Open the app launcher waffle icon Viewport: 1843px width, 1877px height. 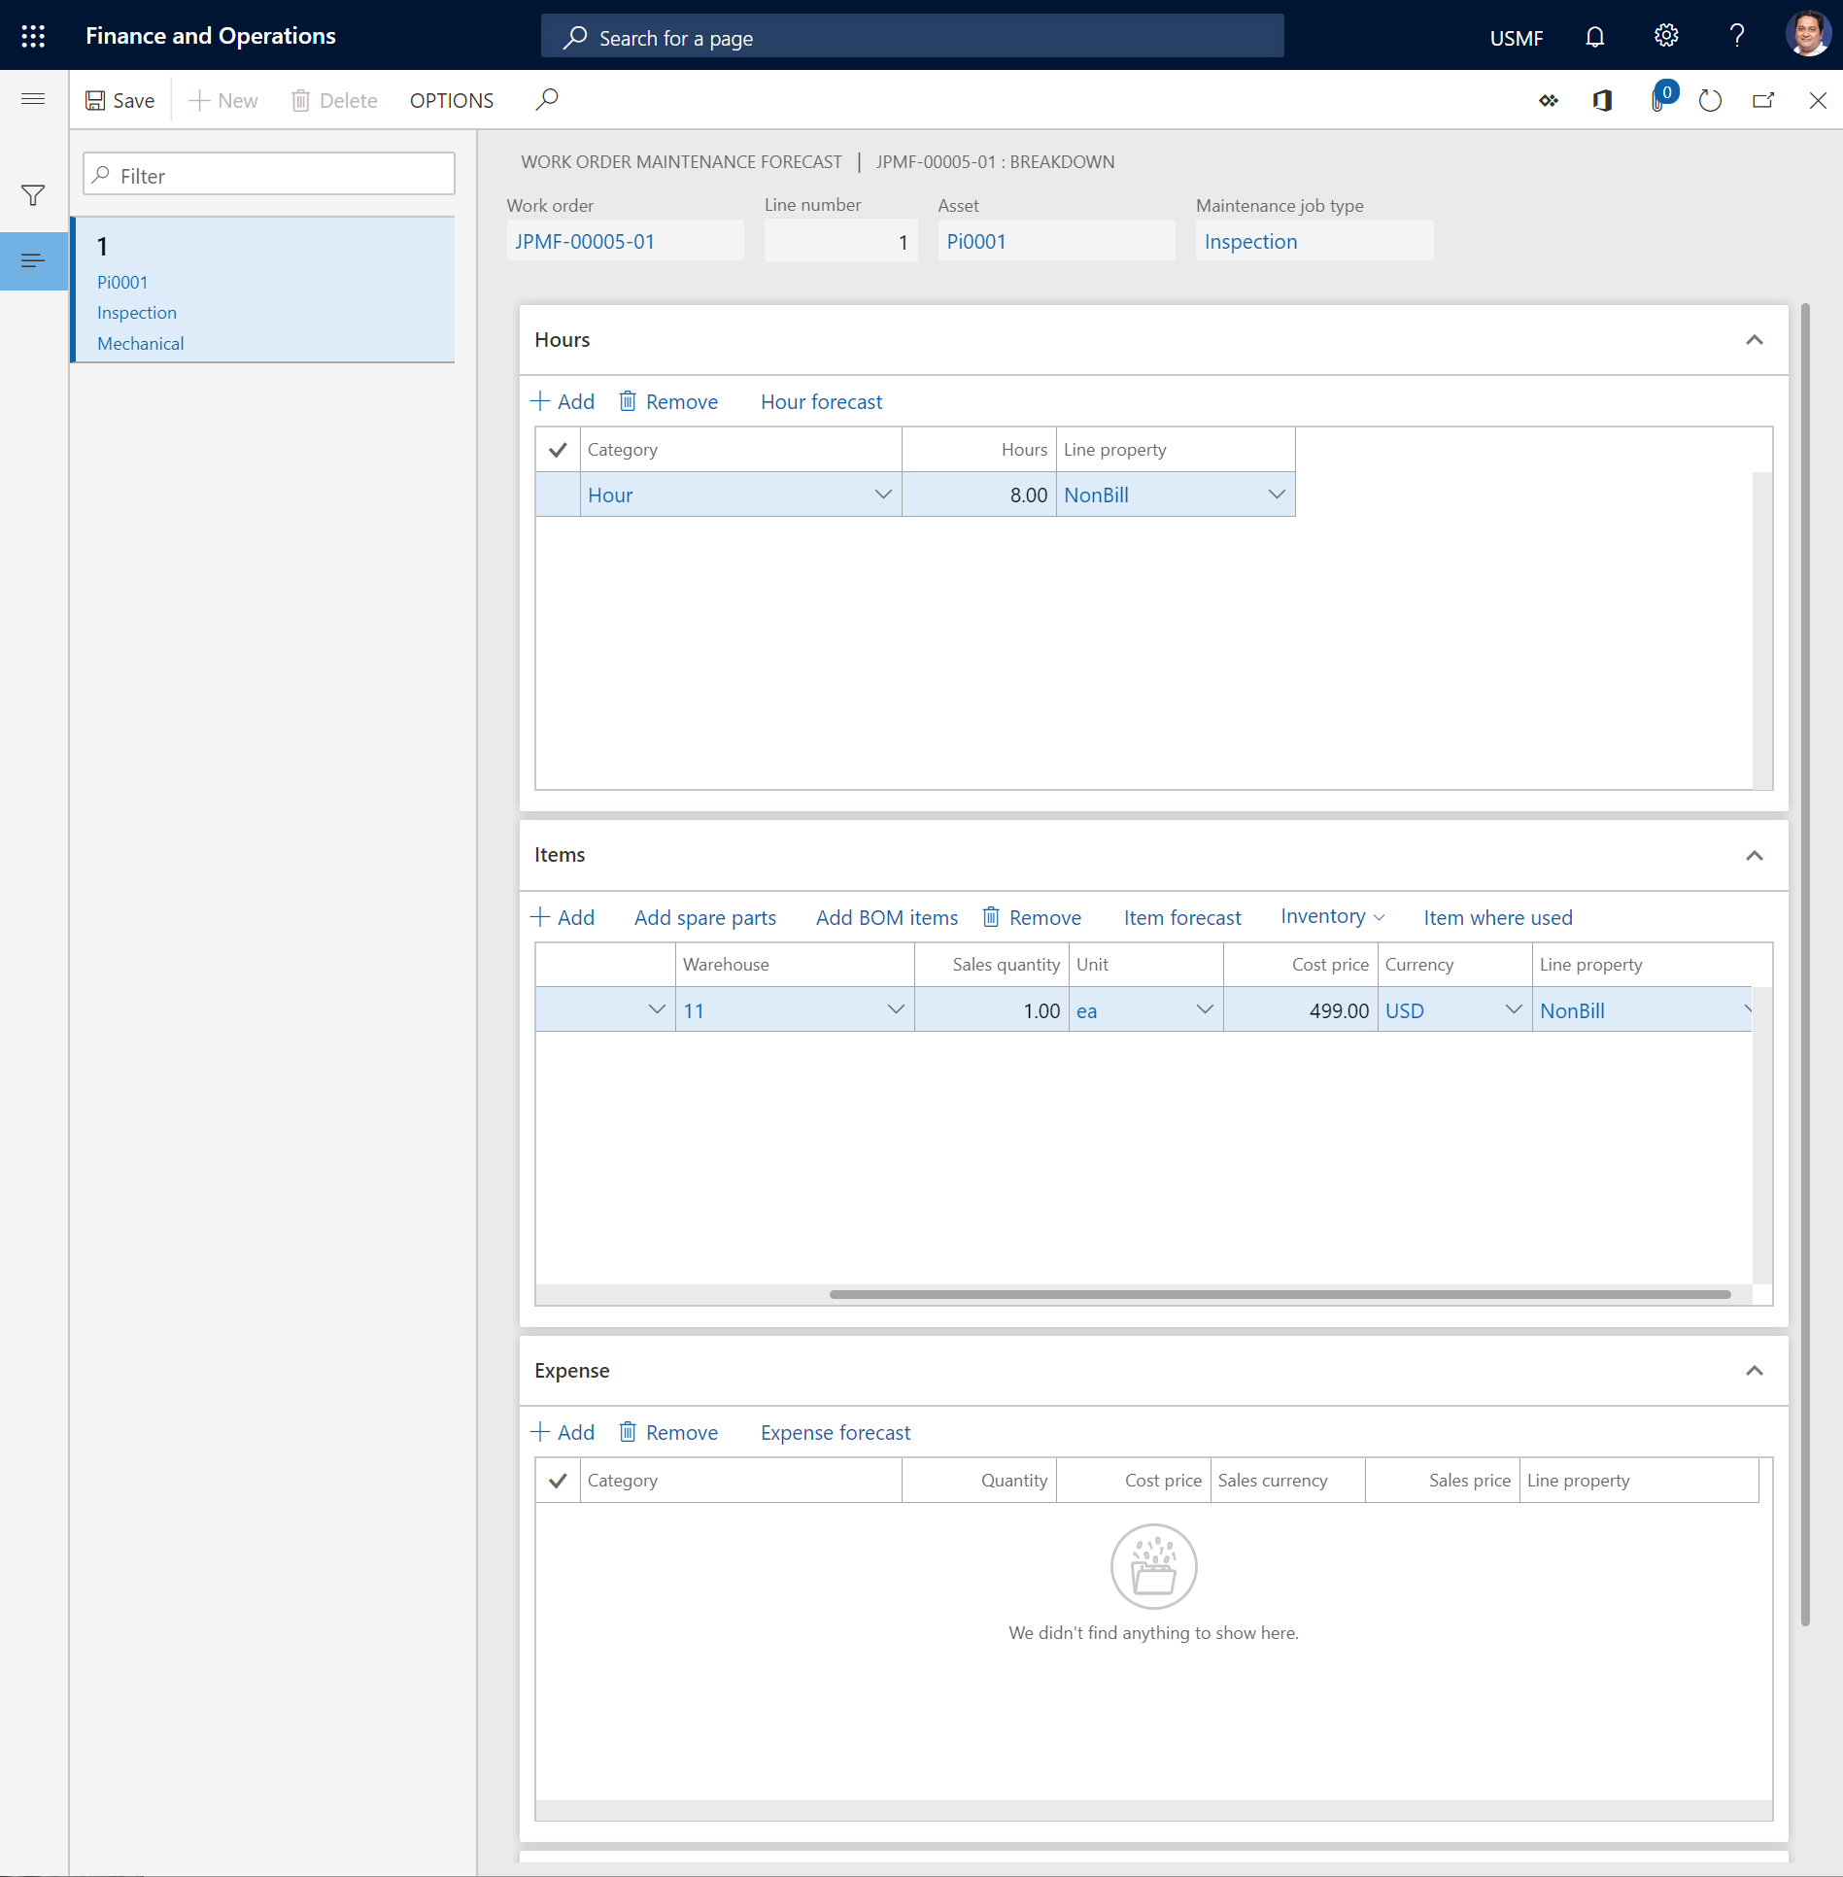coord(33,36)
